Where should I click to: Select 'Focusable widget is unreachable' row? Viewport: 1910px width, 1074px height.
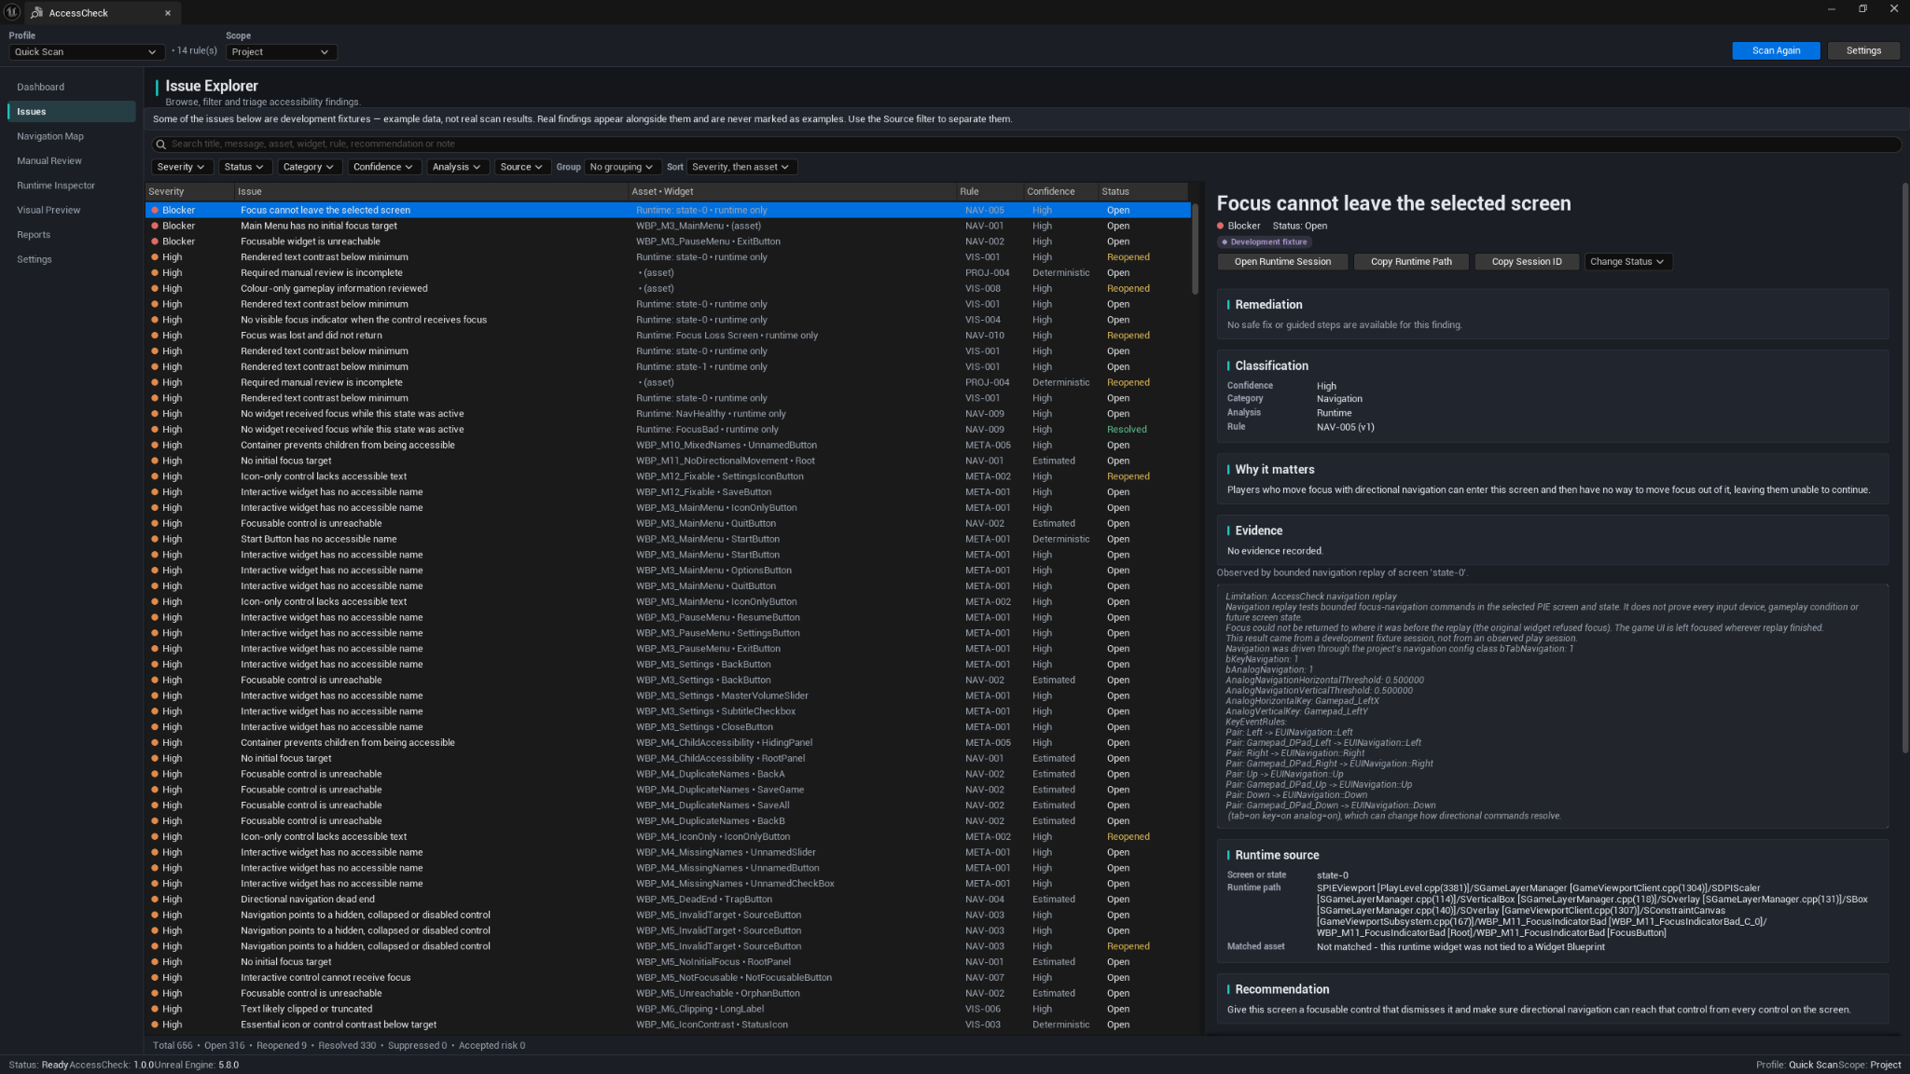(x=668, y=241)
